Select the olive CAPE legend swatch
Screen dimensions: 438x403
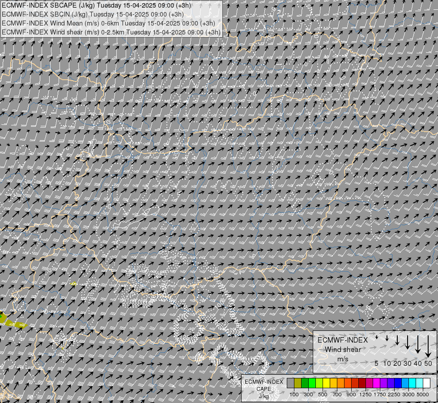click(298, 383)
